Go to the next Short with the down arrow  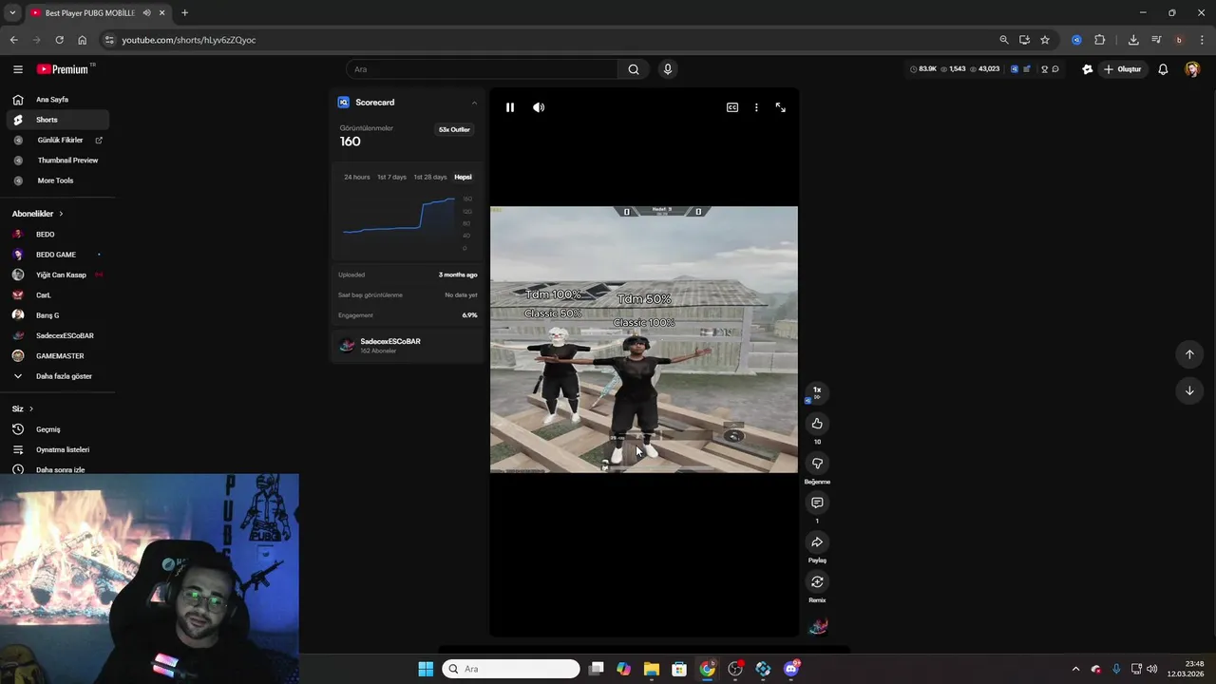pyautogui.click(x=1189, y=390)
